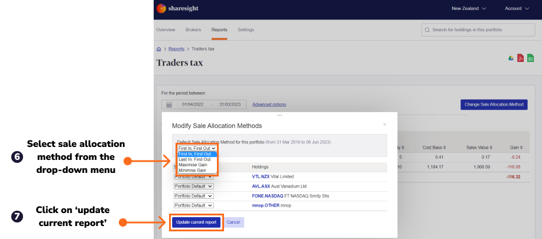Click 'Update current report' button
Screen dimensions: 542x239
(196, 222)
